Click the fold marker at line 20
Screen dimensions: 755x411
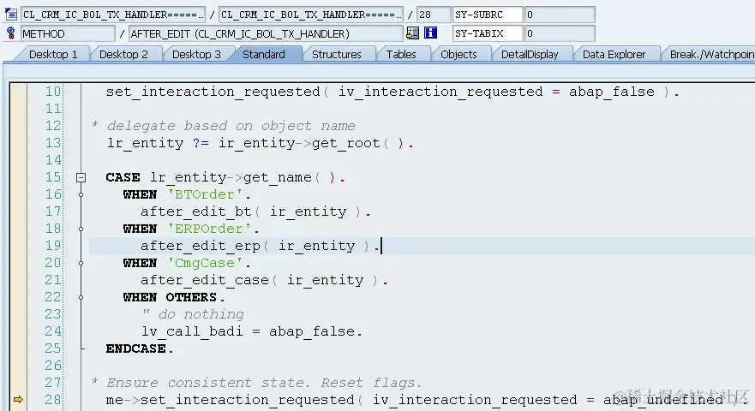(81, 263)
